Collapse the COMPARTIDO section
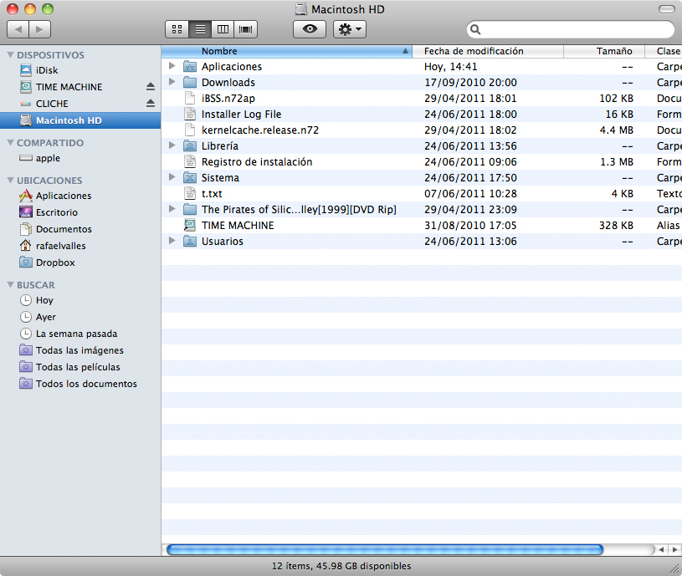Viewport: 682px width, 576px height. [10, 142]
